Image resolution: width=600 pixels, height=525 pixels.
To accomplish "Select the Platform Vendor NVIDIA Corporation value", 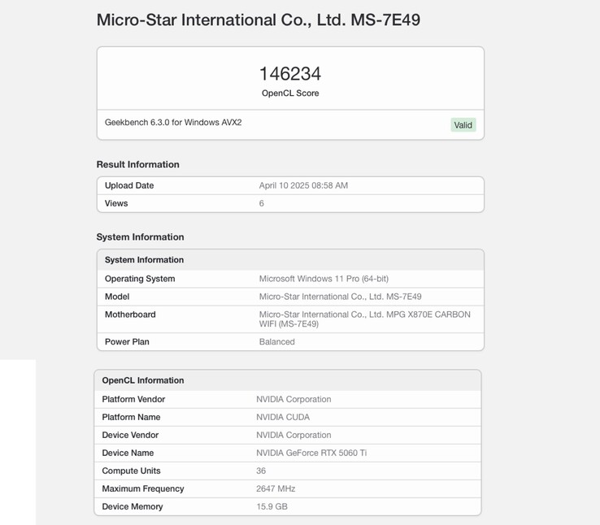I will (x=293, y=399).
